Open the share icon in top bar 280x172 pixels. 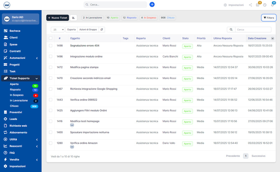[x=250, y=5]
